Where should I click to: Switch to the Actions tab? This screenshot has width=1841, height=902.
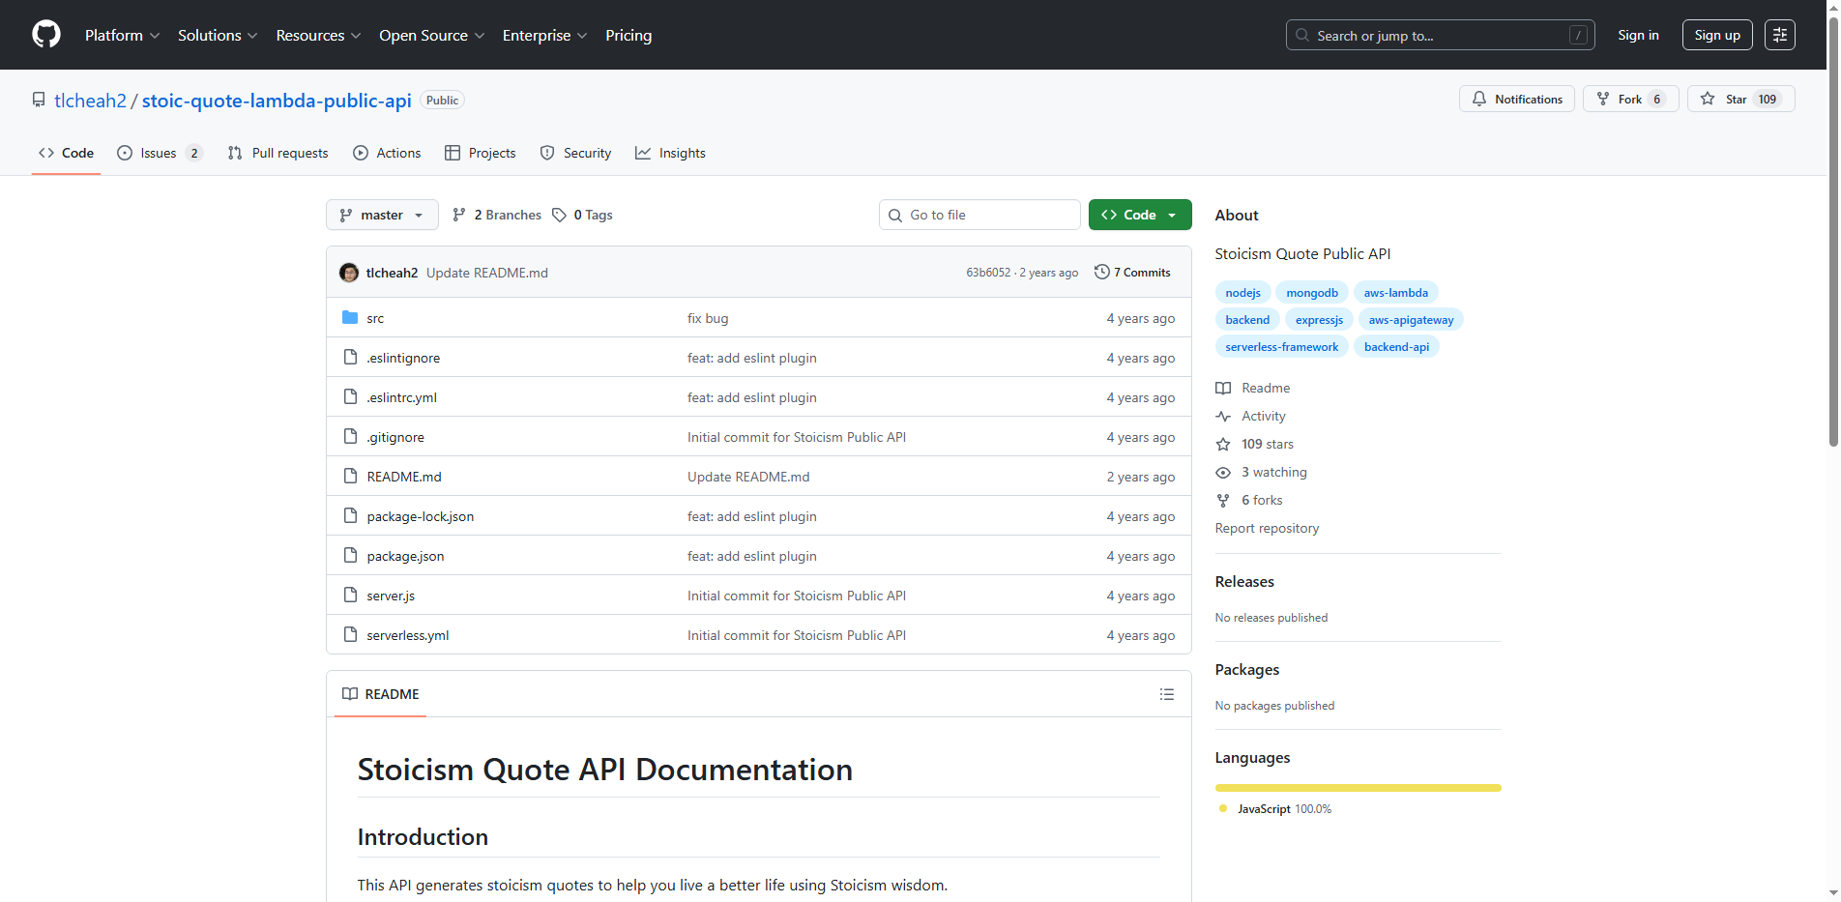(387, 153)
